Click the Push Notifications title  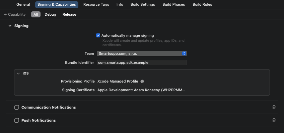[x=39, y=120]
